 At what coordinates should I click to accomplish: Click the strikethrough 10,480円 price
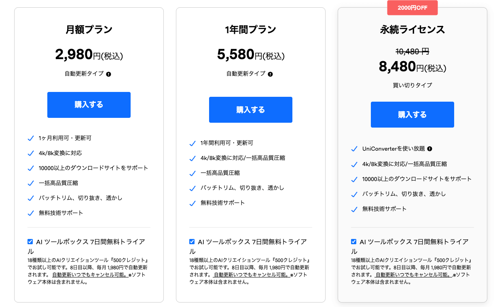[x=412, y=51]
